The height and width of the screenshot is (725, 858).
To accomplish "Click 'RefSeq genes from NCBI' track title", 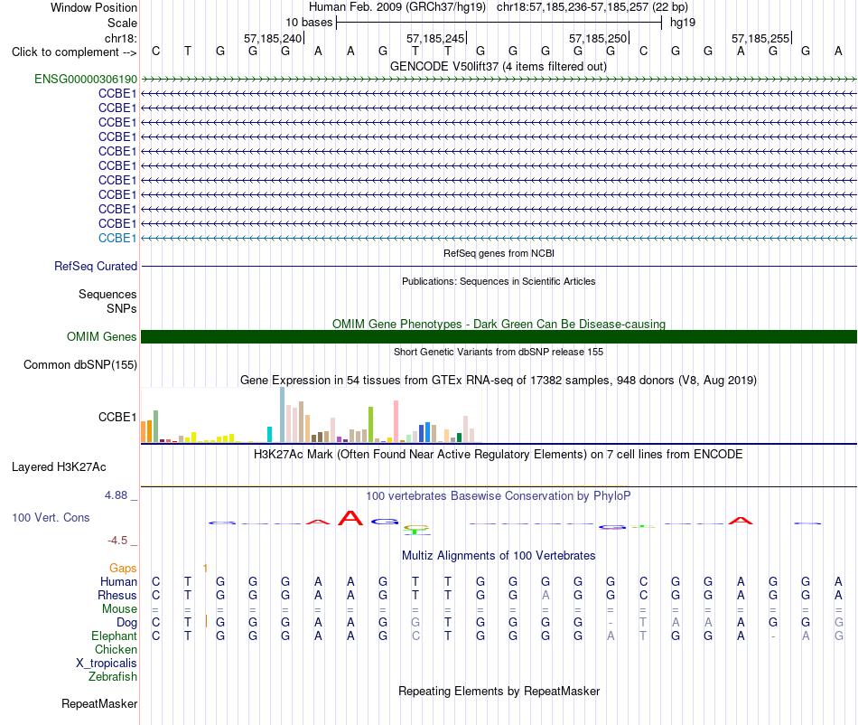I will click(499, 253).
